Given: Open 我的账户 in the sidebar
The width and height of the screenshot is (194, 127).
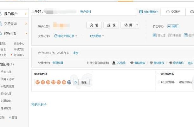Looking at the screenshot, I should click(x=11, y=14).
